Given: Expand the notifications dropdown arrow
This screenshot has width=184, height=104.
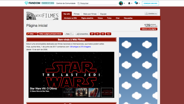Looking at the screenshot, I should (132, 3).
